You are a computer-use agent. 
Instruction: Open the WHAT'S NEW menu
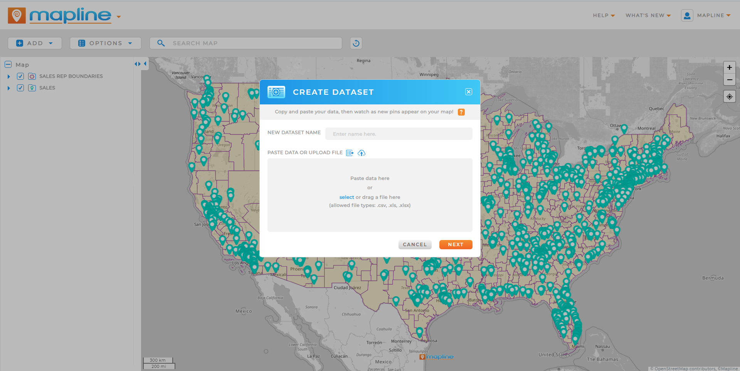point(648,15)
